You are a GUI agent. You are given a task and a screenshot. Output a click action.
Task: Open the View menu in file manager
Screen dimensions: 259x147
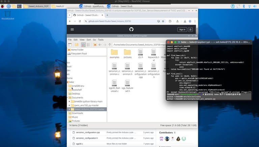pos(82,40)
